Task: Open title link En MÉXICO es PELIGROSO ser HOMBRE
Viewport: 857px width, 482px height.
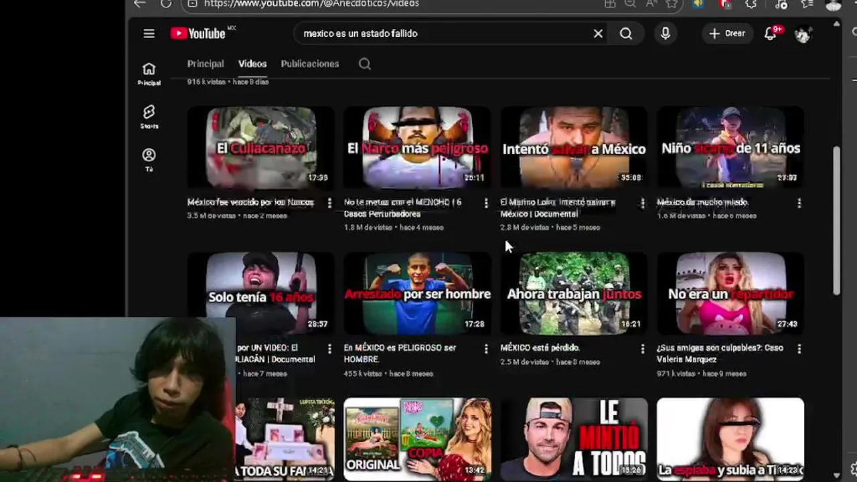Action: pos(400,353)
